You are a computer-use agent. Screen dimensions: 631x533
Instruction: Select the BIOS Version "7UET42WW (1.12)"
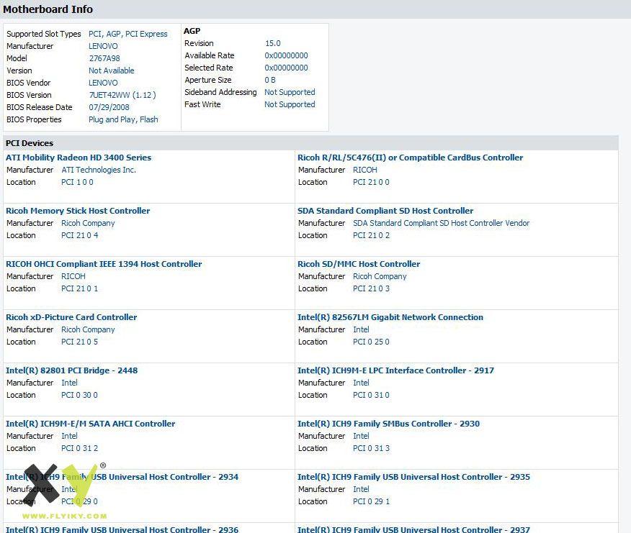(122, 95)
